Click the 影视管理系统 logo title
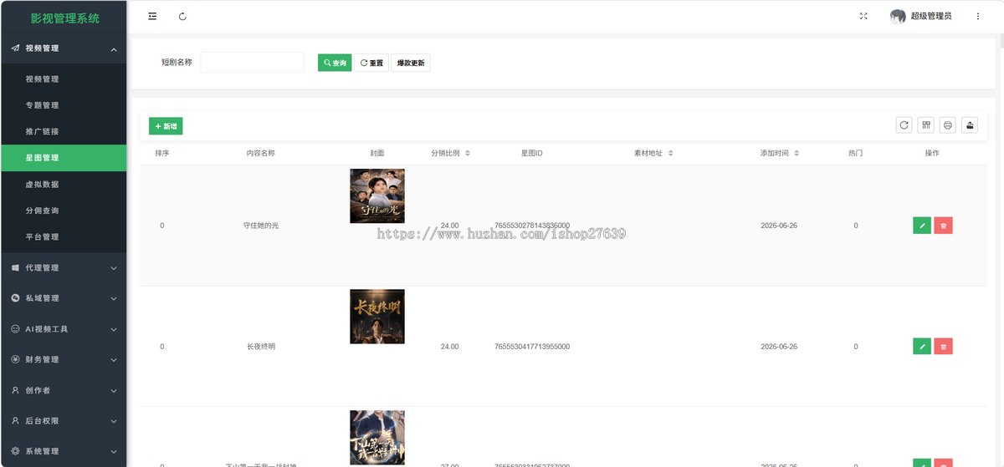Image resolution: width=1004 pixels, height=467 pixels. click(64, 18)
